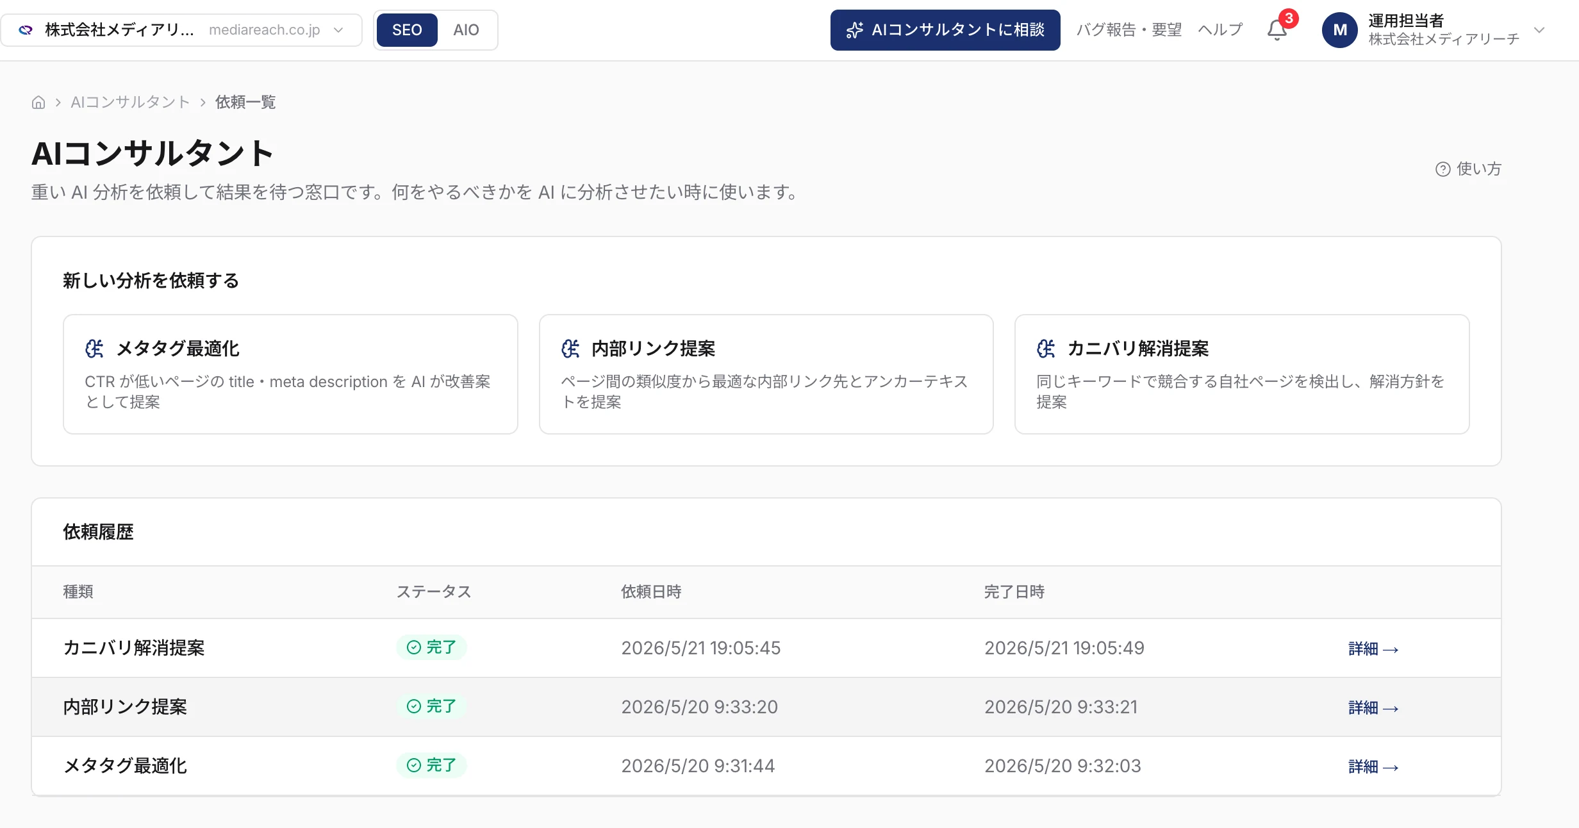Click request time 2026/5/21 19:05:45
The image size is (1579, 828).
coord(701,648)
